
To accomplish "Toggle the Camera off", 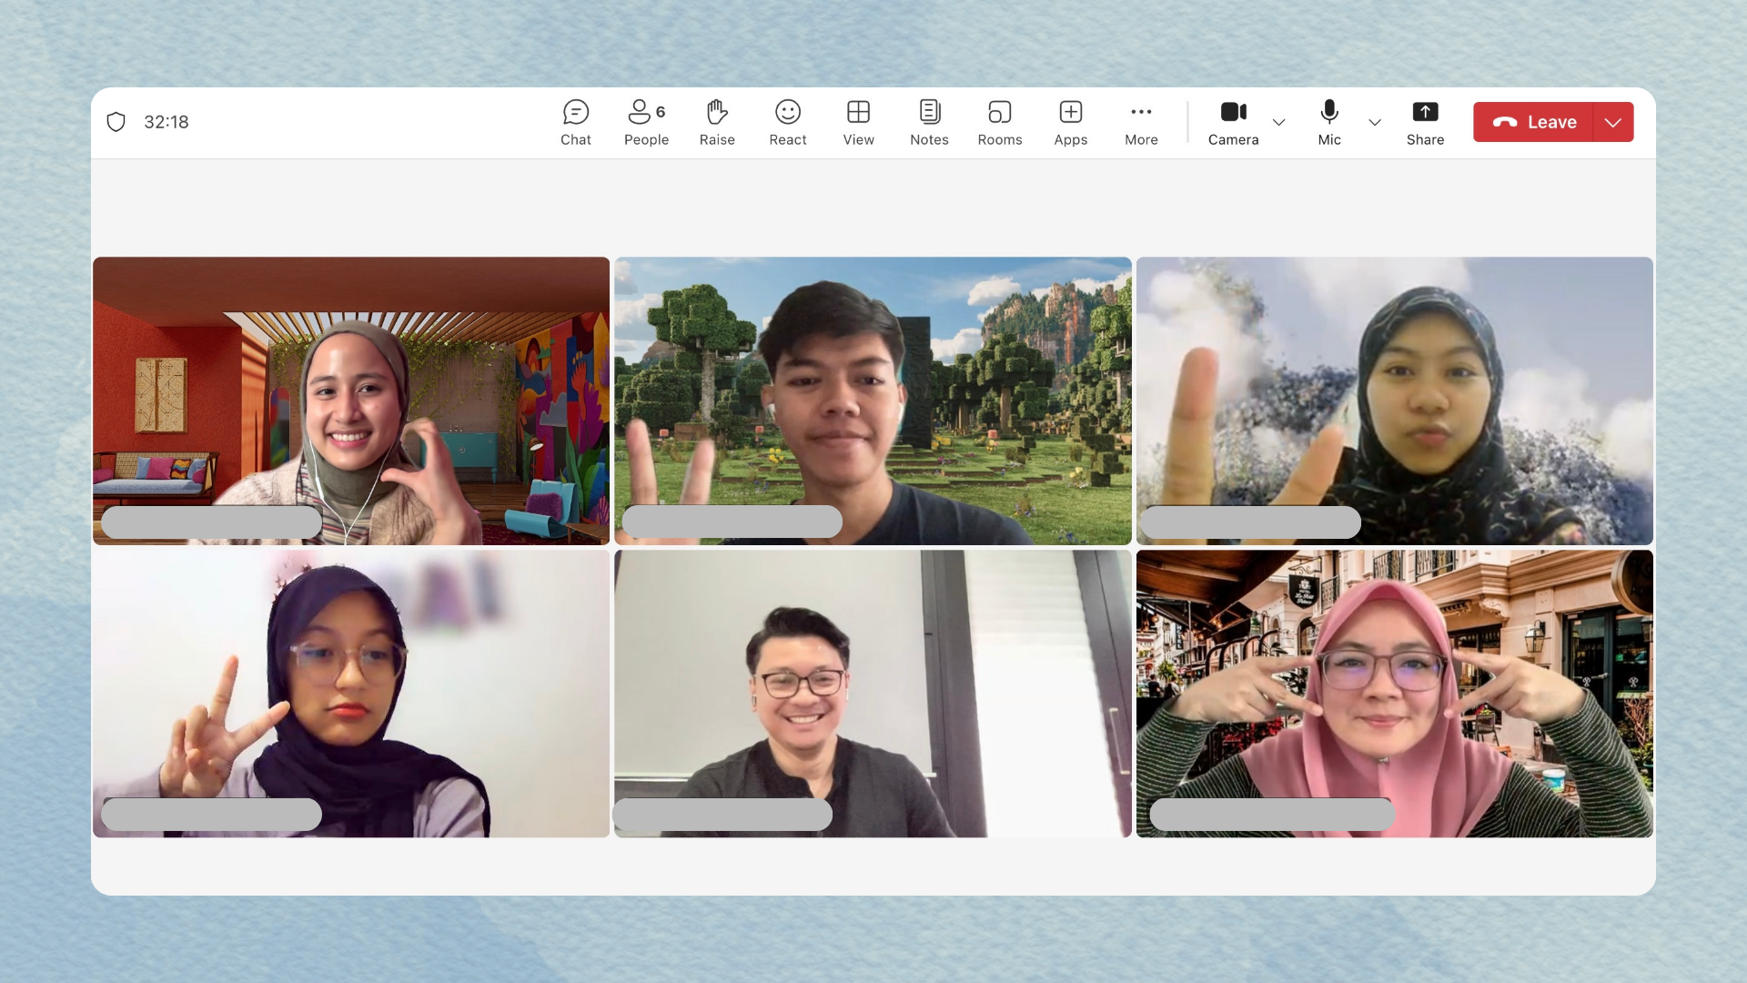I will pos(1233,122).
